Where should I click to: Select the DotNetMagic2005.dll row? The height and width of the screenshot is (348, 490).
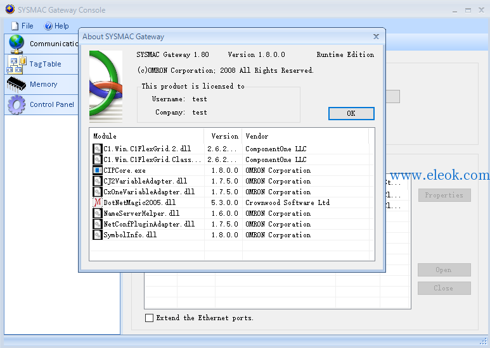click(x=231, y=202)
